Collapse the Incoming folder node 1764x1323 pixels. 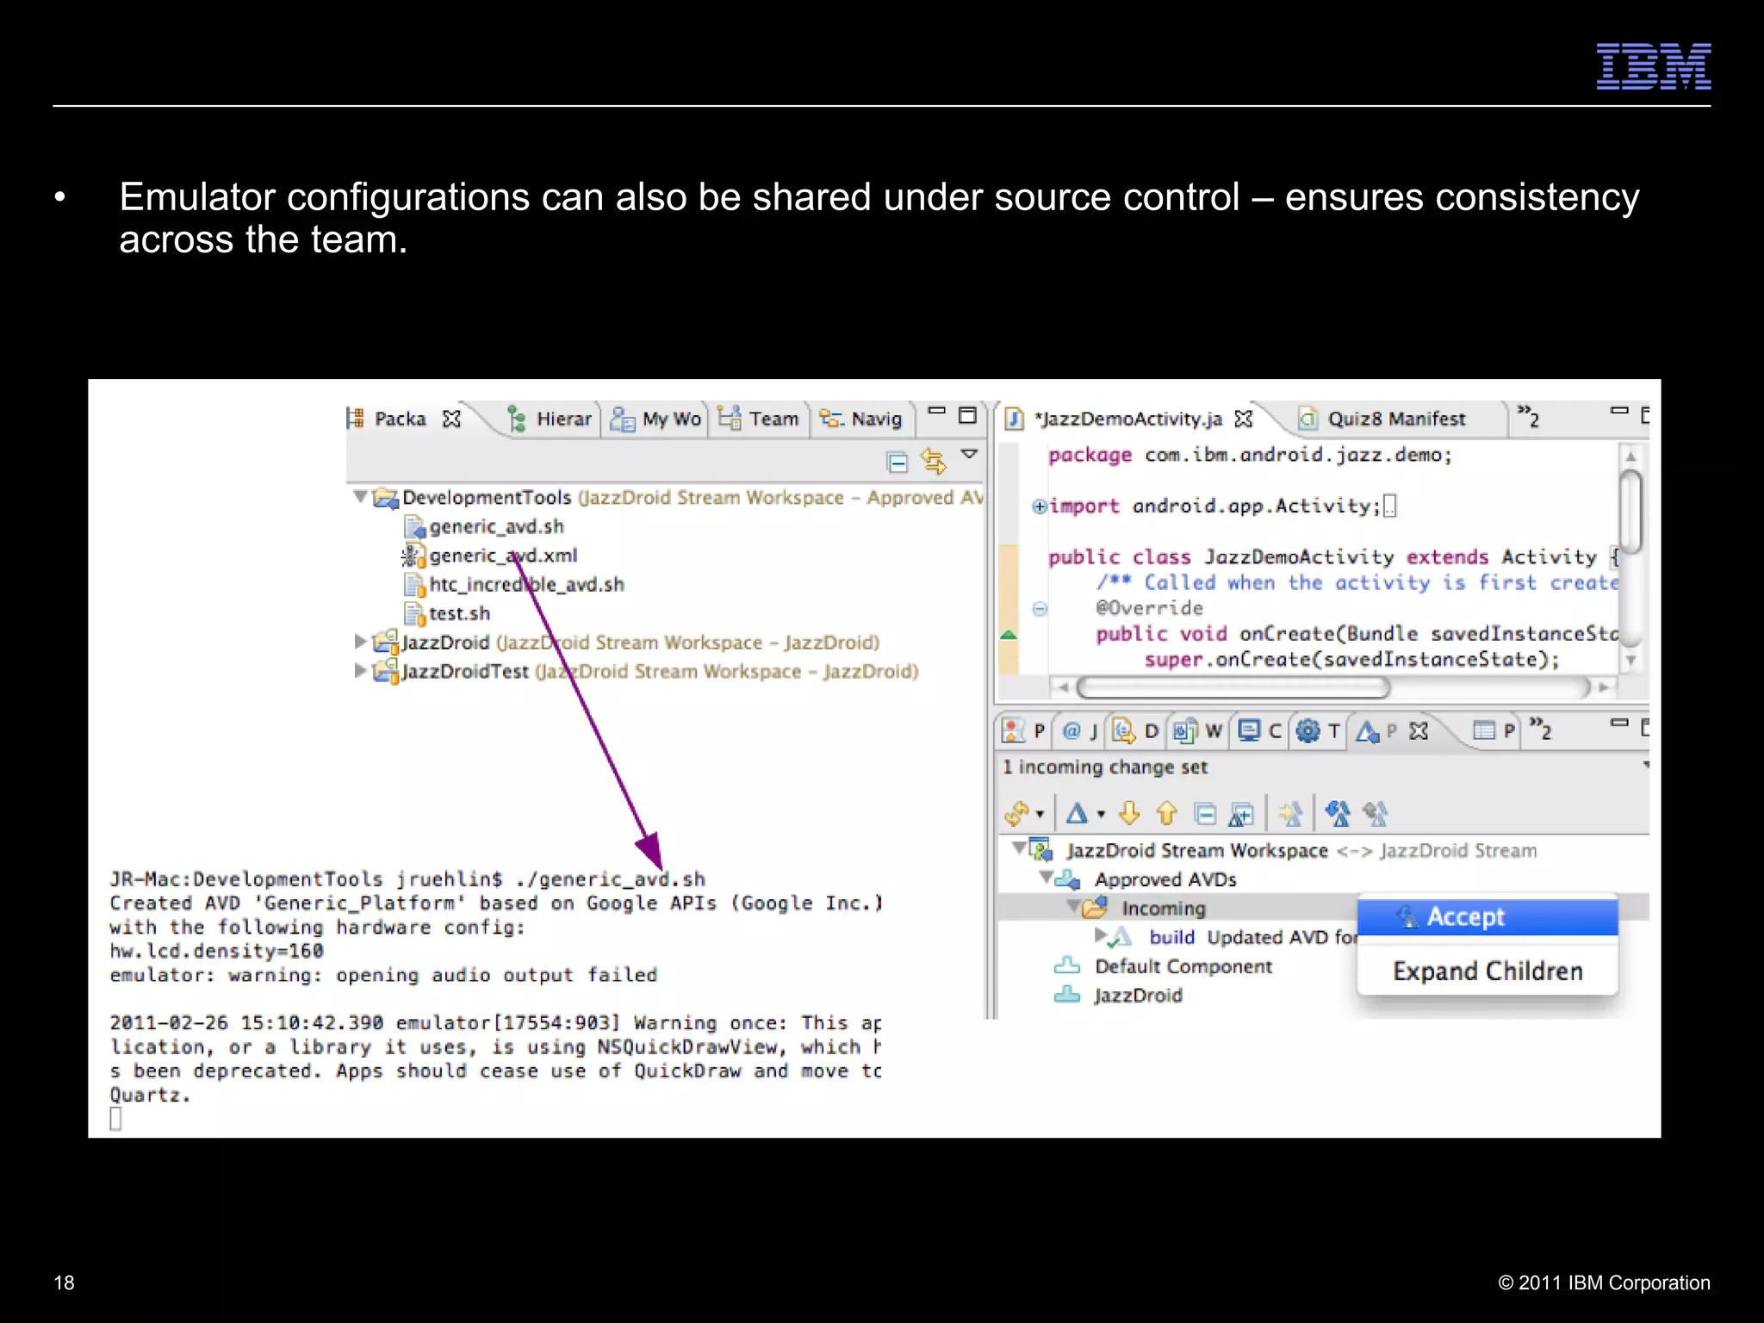click(1073, 906)
